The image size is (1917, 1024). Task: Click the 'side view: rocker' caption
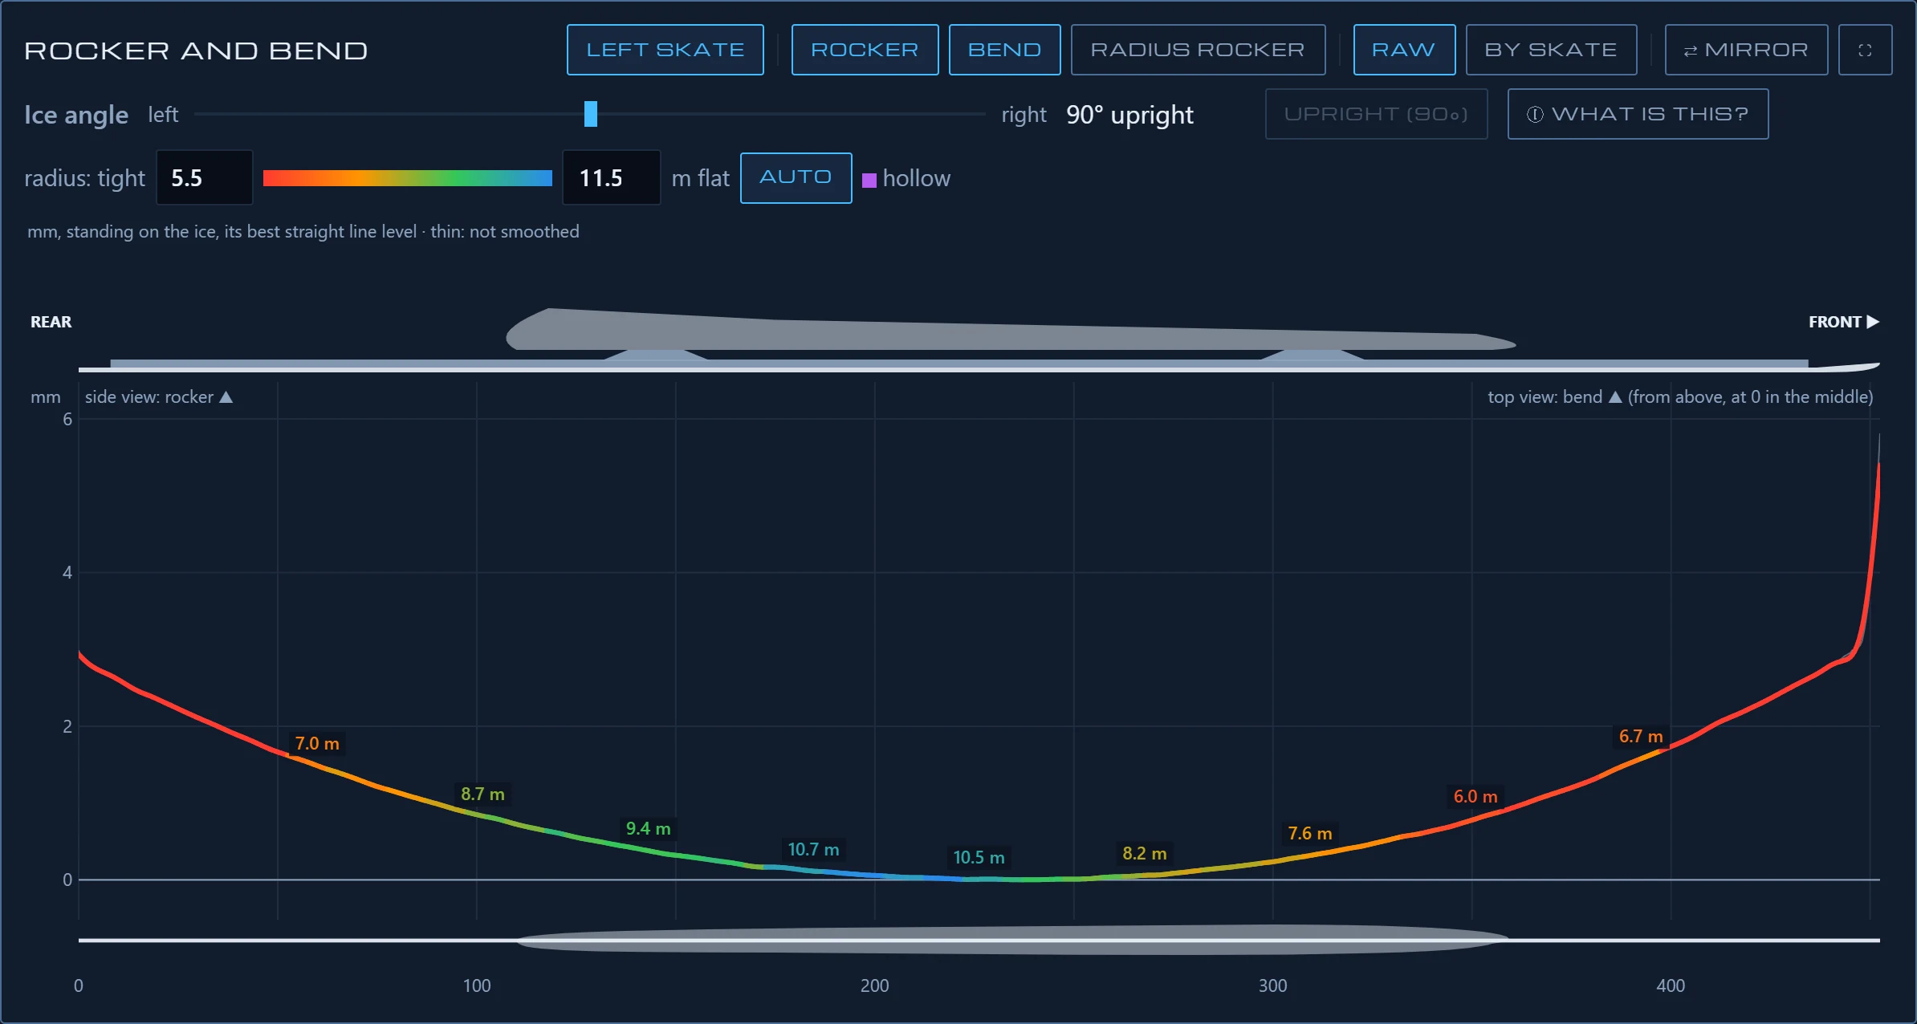click(158, 396)
